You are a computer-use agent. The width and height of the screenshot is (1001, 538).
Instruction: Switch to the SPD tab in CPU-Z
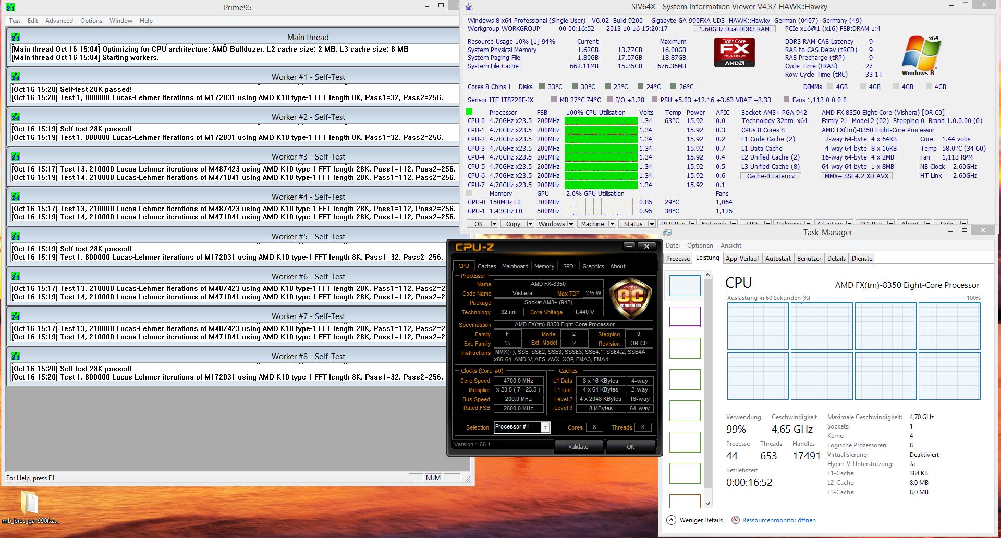point(568,266)
